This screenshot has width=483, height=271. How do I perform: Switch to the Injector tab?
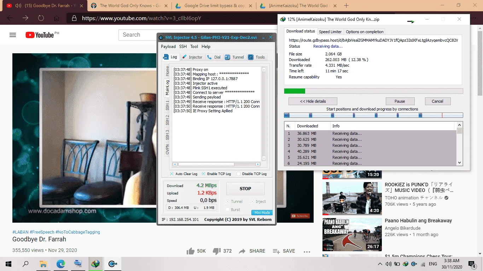click(x=192, y=57)
